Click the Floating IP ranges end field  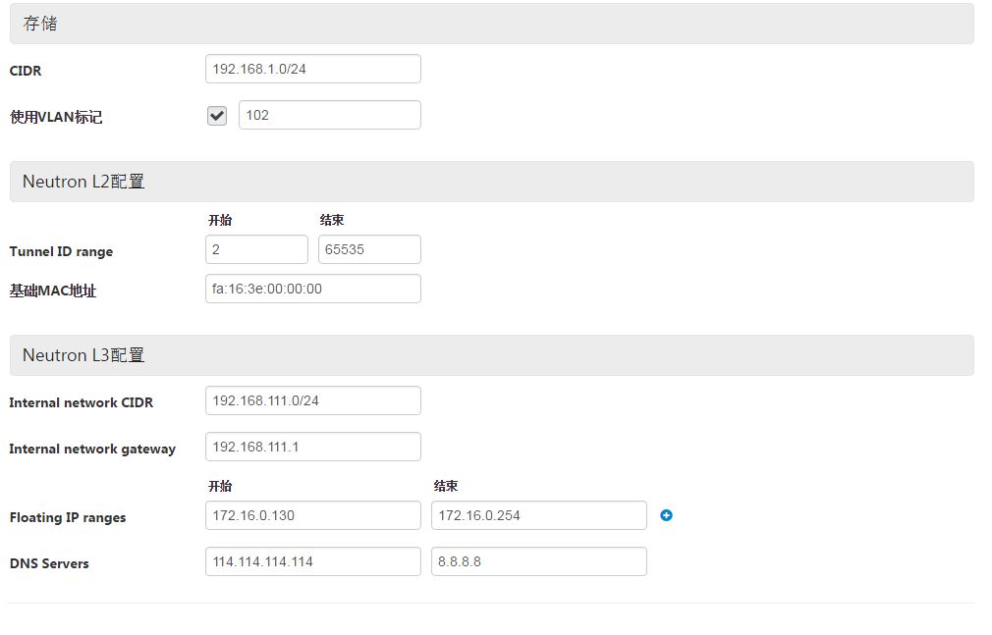538,514
